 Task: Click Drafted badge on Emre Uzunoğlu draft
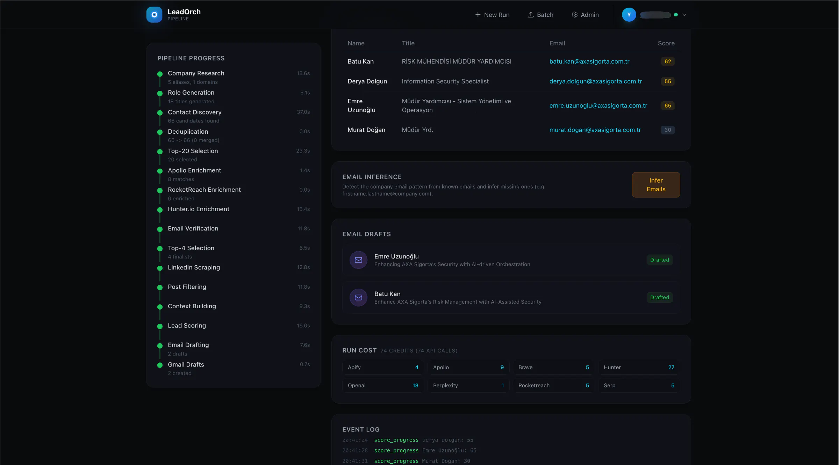(659, 260)
